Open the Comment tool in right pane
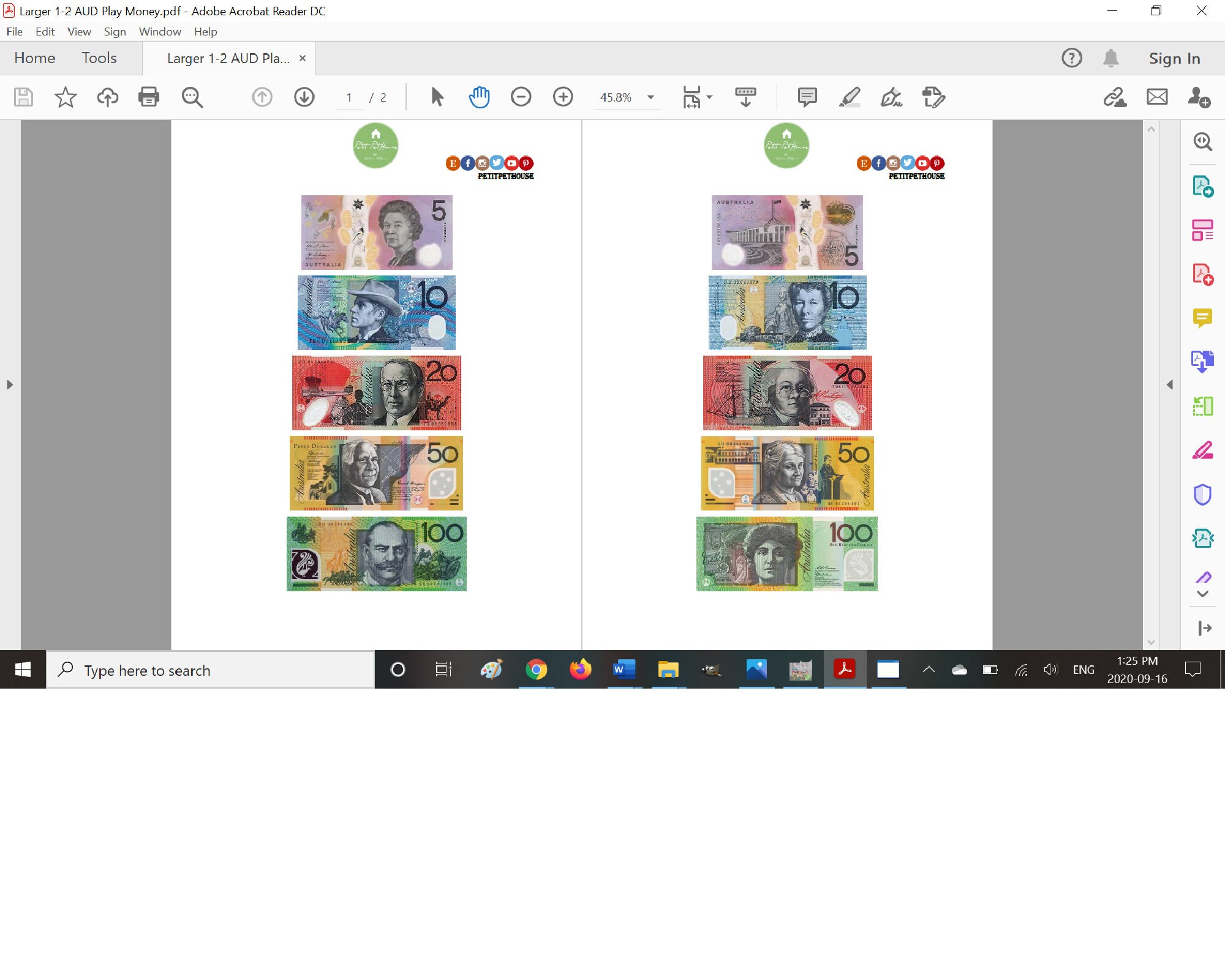This screenshot has height=972, width=1225. tap(1202, 318)
